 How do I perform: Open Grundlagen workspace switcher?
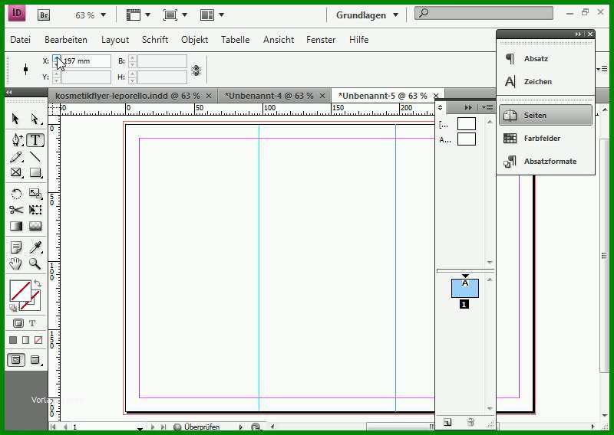[367, 15]
